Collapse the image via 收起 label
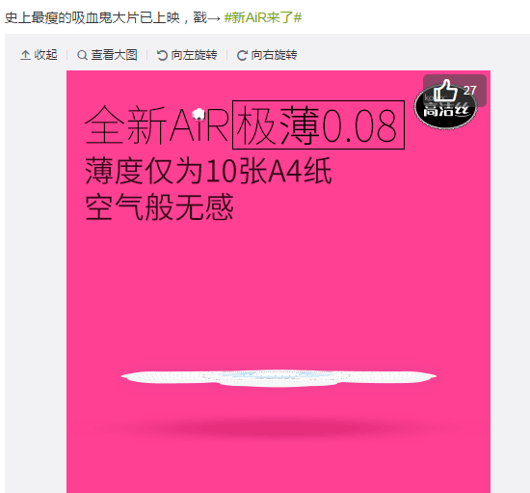Image resolution: width=530 pixels, height=493 pixels. [x=45, y=55]
